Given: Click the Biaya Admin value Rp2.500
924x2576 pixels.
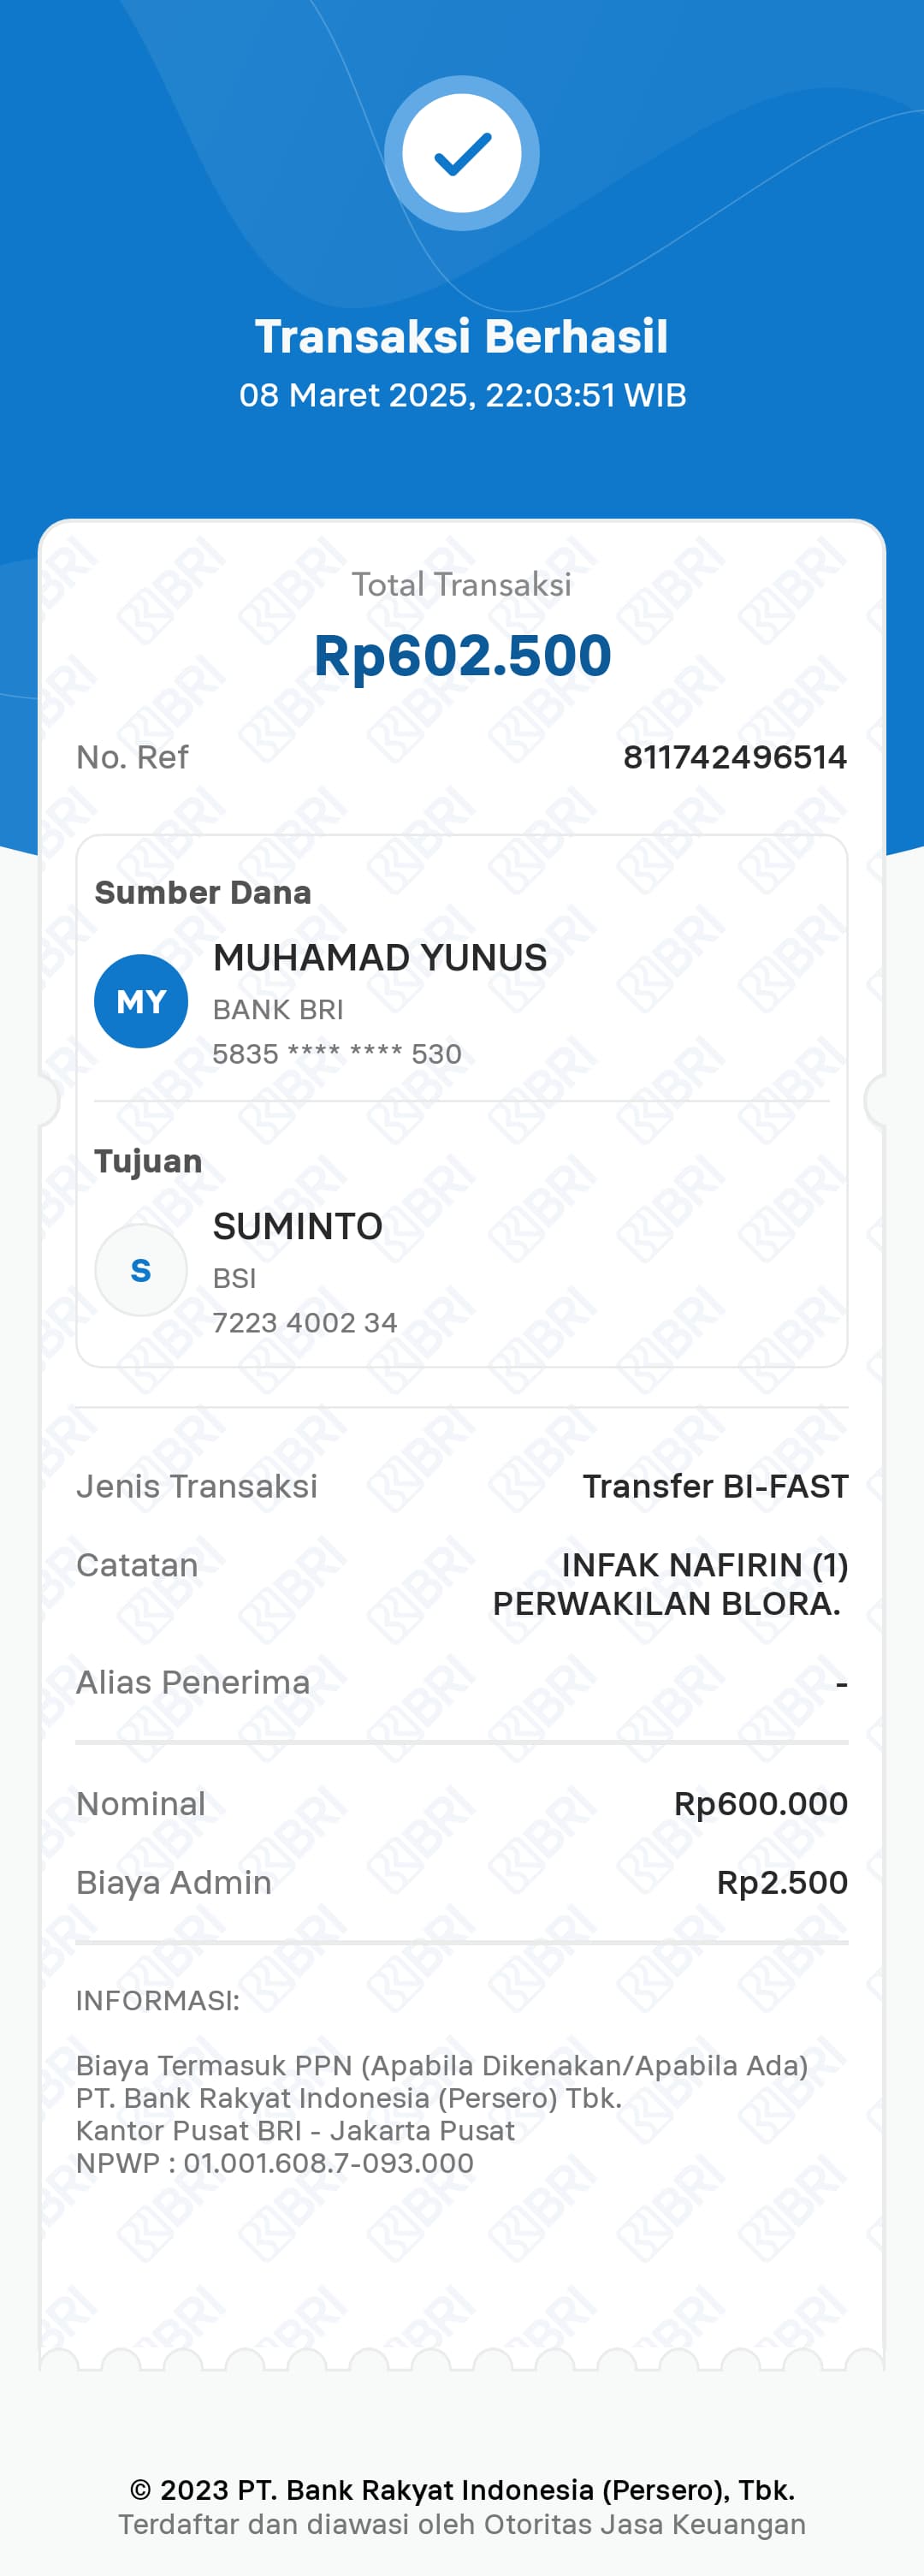Looking at the screenshot, I should pos(782,1883).
